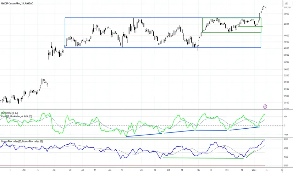Click the 293.00 price axis label
Image resolution: width=293 pixels, height=173 pixels.
tap(286, 89)
